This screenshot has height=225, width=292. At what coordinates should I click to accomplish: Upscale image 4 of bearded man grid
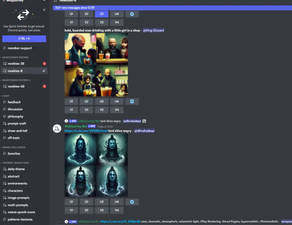pos(117,101)
